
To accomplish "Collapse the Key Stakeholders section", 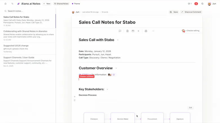I will click(107, 89).
